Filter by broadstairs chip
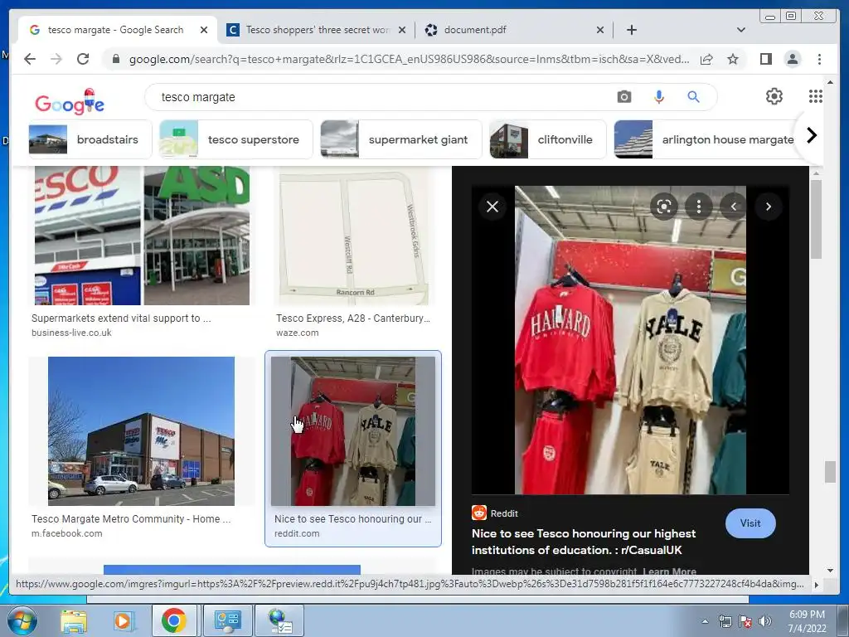The height and width of the screenshot is (637, 849). click(90, 139)
